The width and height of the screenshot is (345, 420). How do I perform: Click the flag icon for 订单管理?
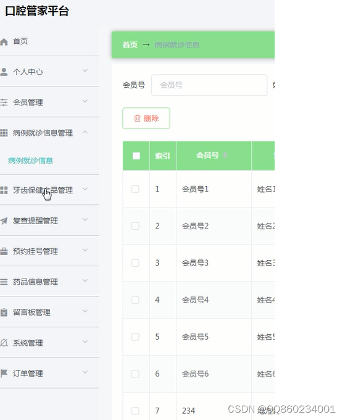(4, 373)
